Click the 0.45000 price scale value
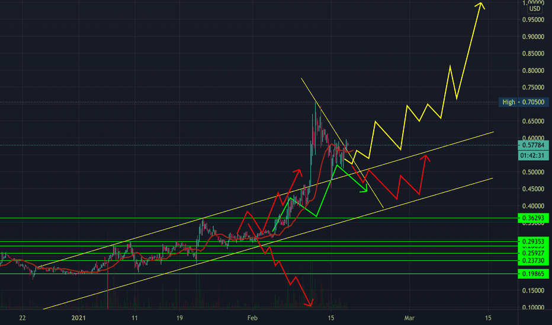Viewport: 552px width, 325px height. 533,189
